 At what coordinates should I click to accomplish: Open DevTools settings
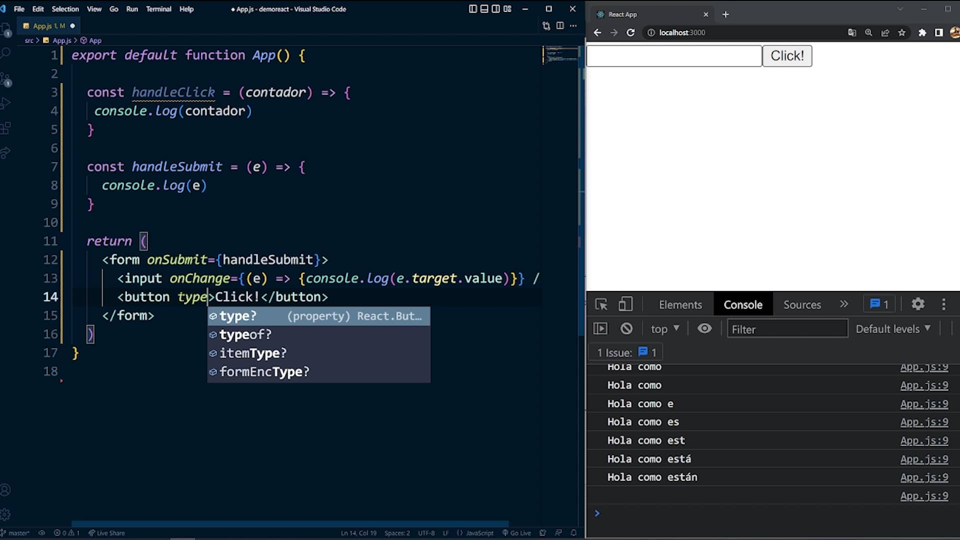[918, 304]
